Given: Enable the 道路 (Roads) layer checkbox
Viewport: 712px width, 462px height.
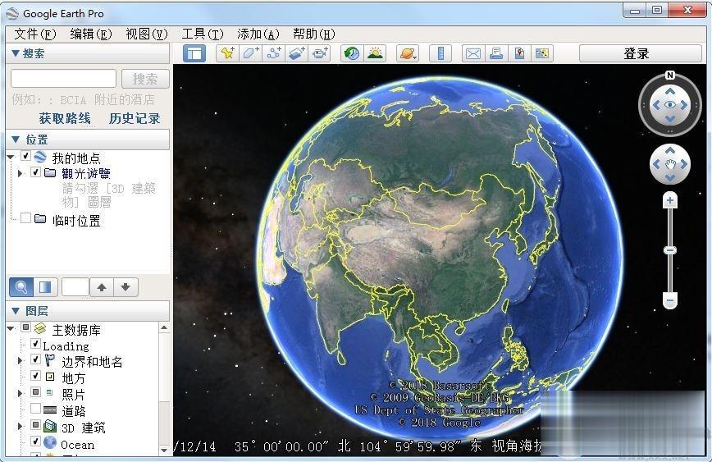Looking at the screenshot, I should point(35,409).
